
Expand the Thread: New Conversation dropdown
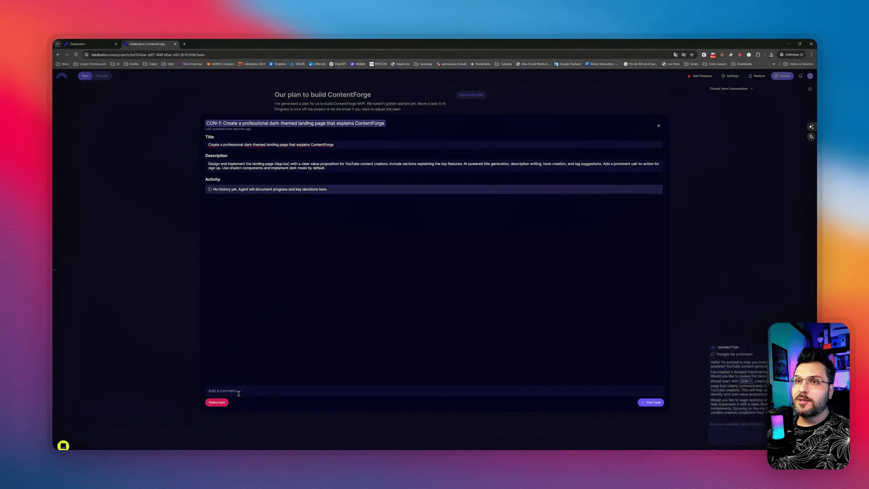731,89
